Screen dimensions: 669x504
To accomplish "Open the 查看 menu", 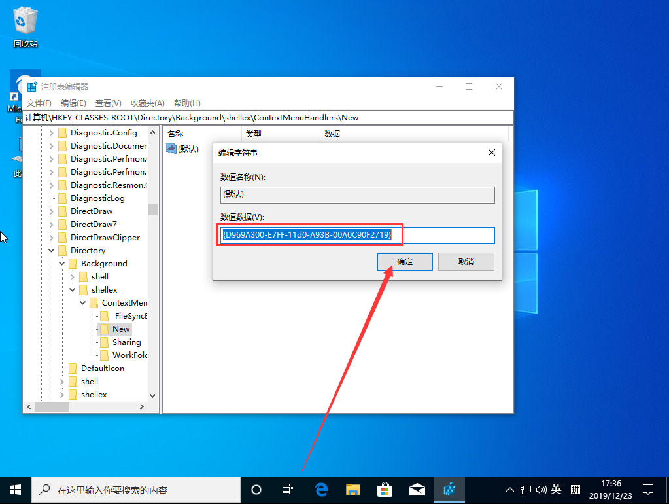I will (108, 103).
